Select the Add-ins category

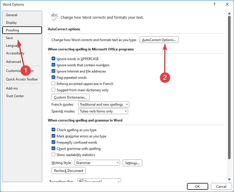pos(22,88)
